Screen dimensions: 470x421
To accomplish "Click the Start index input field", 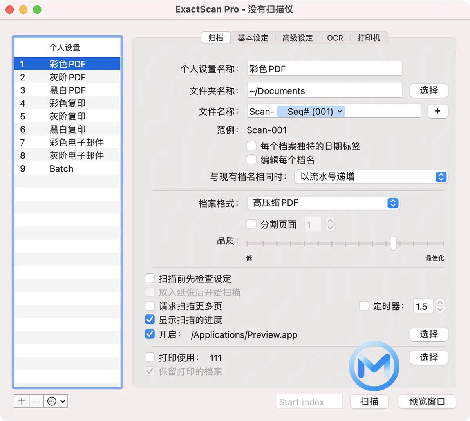I will coord(309,402).
